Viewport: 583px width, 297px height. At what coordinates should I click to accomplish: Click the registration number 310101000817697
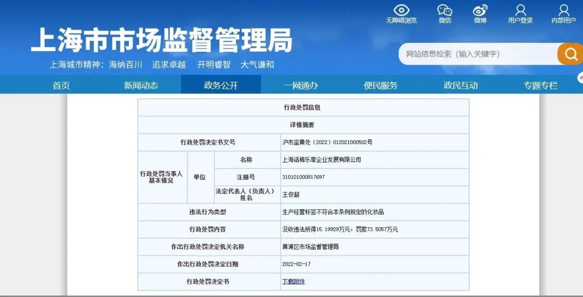pyautogui.click(x=303, y=177)
